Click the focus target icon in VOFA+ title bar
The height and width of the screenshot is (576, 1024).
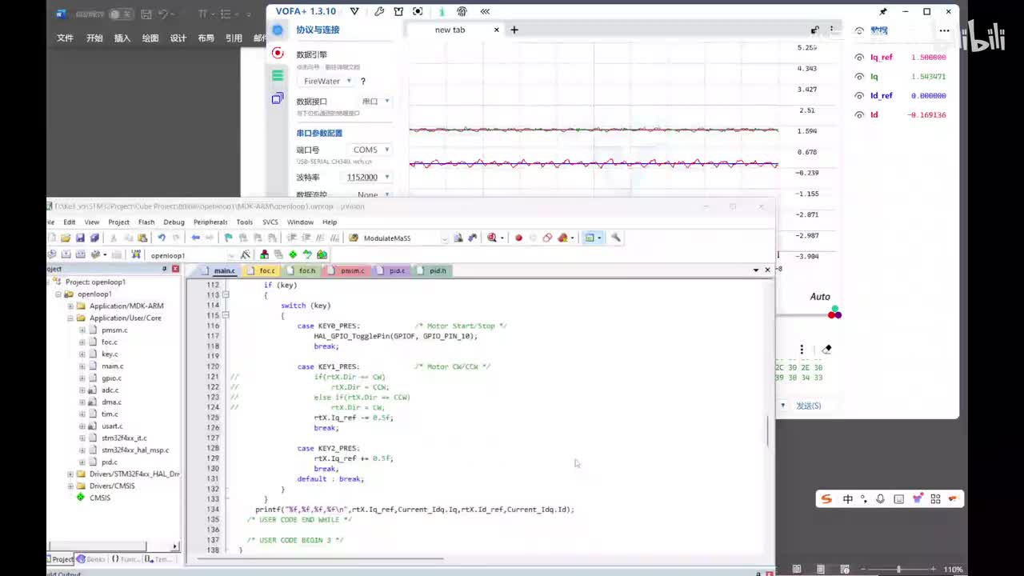(418, 11)
